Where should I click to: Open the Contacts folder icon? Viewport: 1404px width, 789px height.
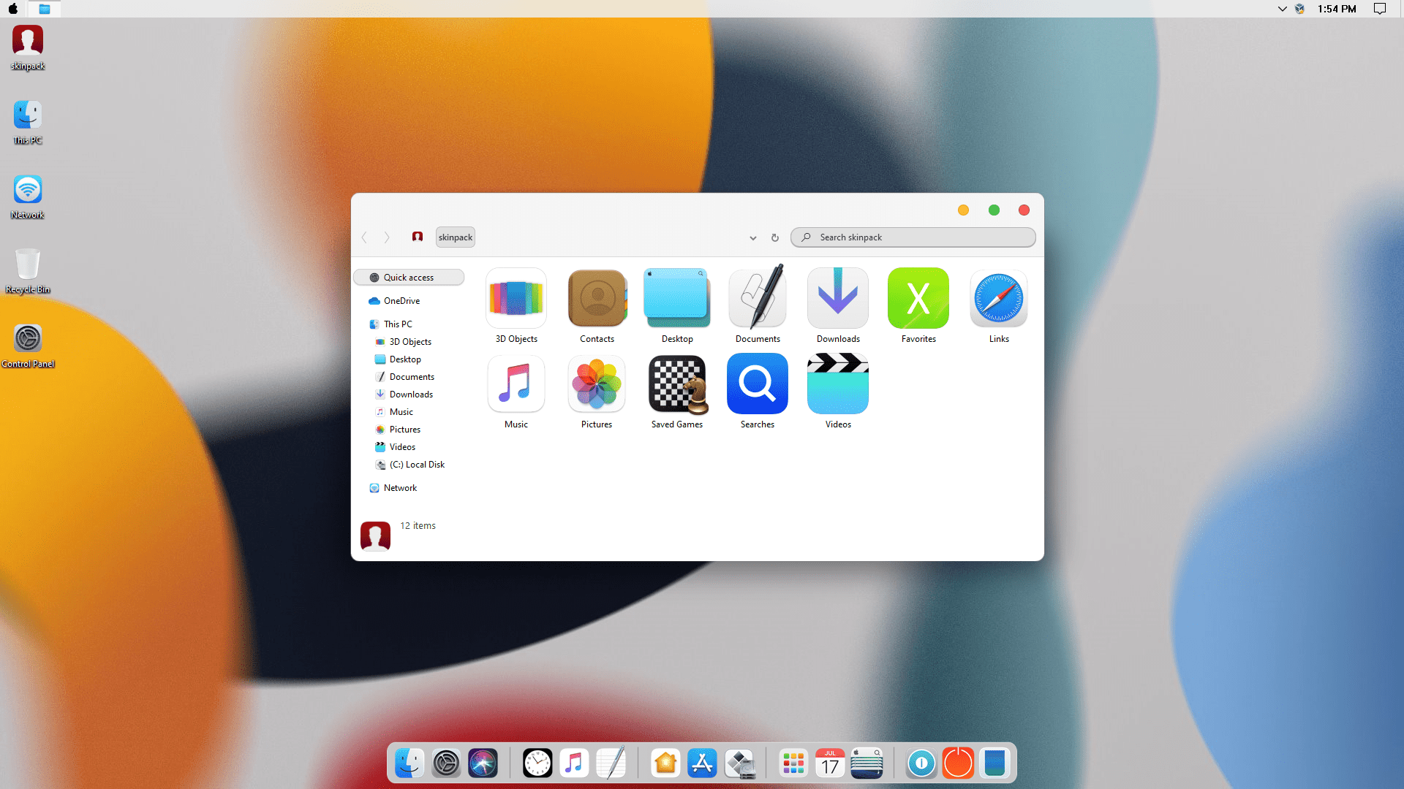click(597, 297)
